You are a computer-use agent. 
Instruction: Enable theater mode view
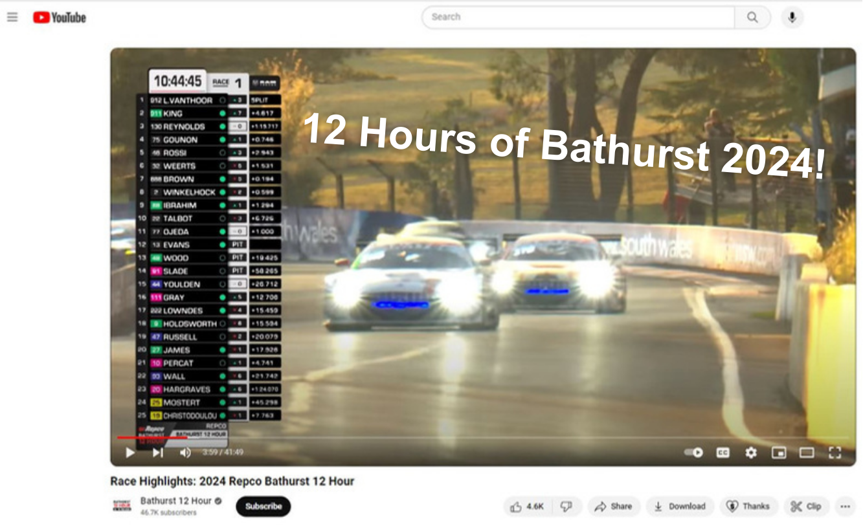807,452
